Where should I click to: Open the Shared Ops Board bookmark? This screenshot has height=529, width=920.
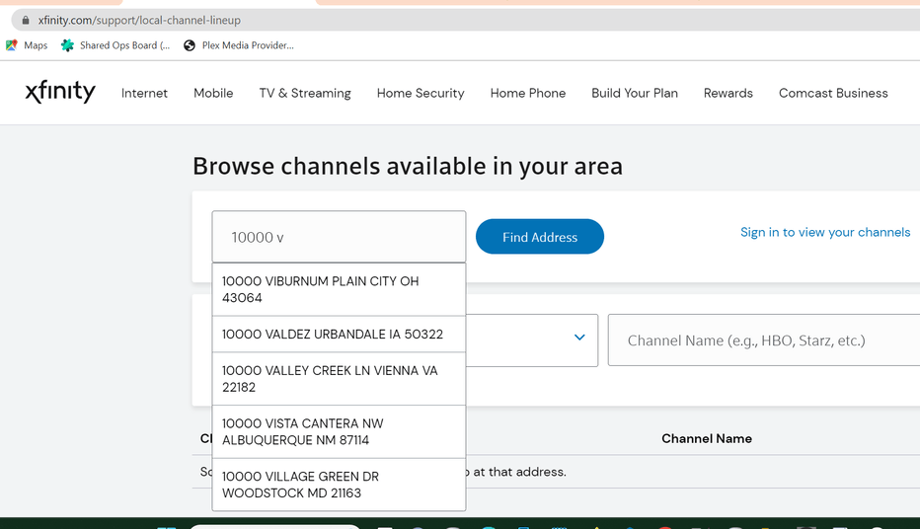[x=115, y=45]
